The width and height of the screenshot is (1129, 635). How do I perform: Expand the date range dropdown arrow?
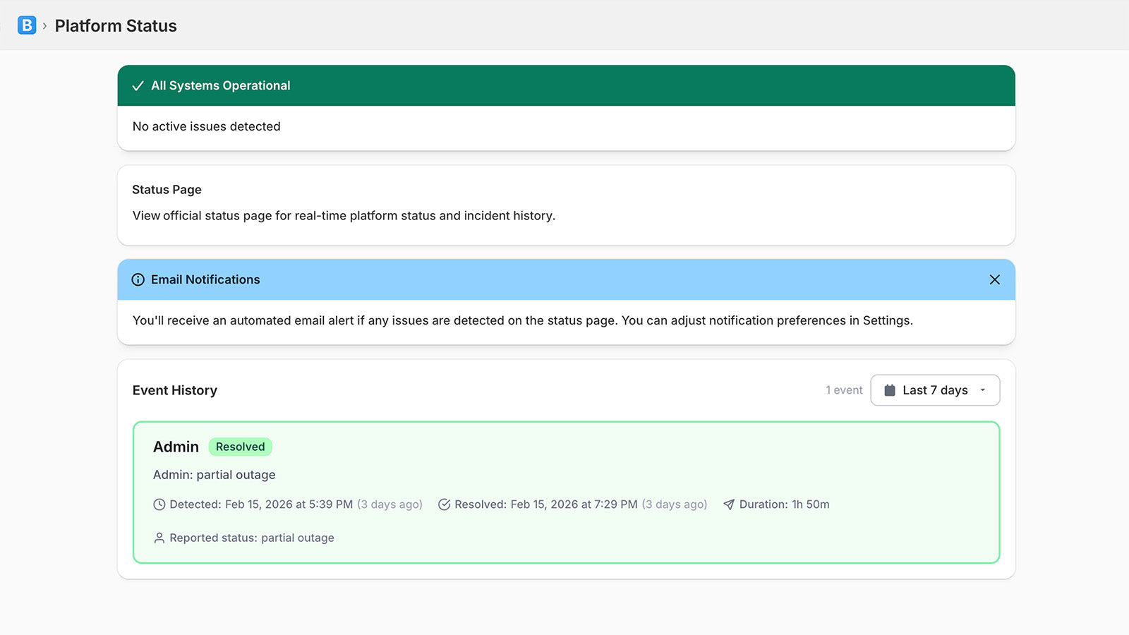pyautogui.click(x=982, y=390)
